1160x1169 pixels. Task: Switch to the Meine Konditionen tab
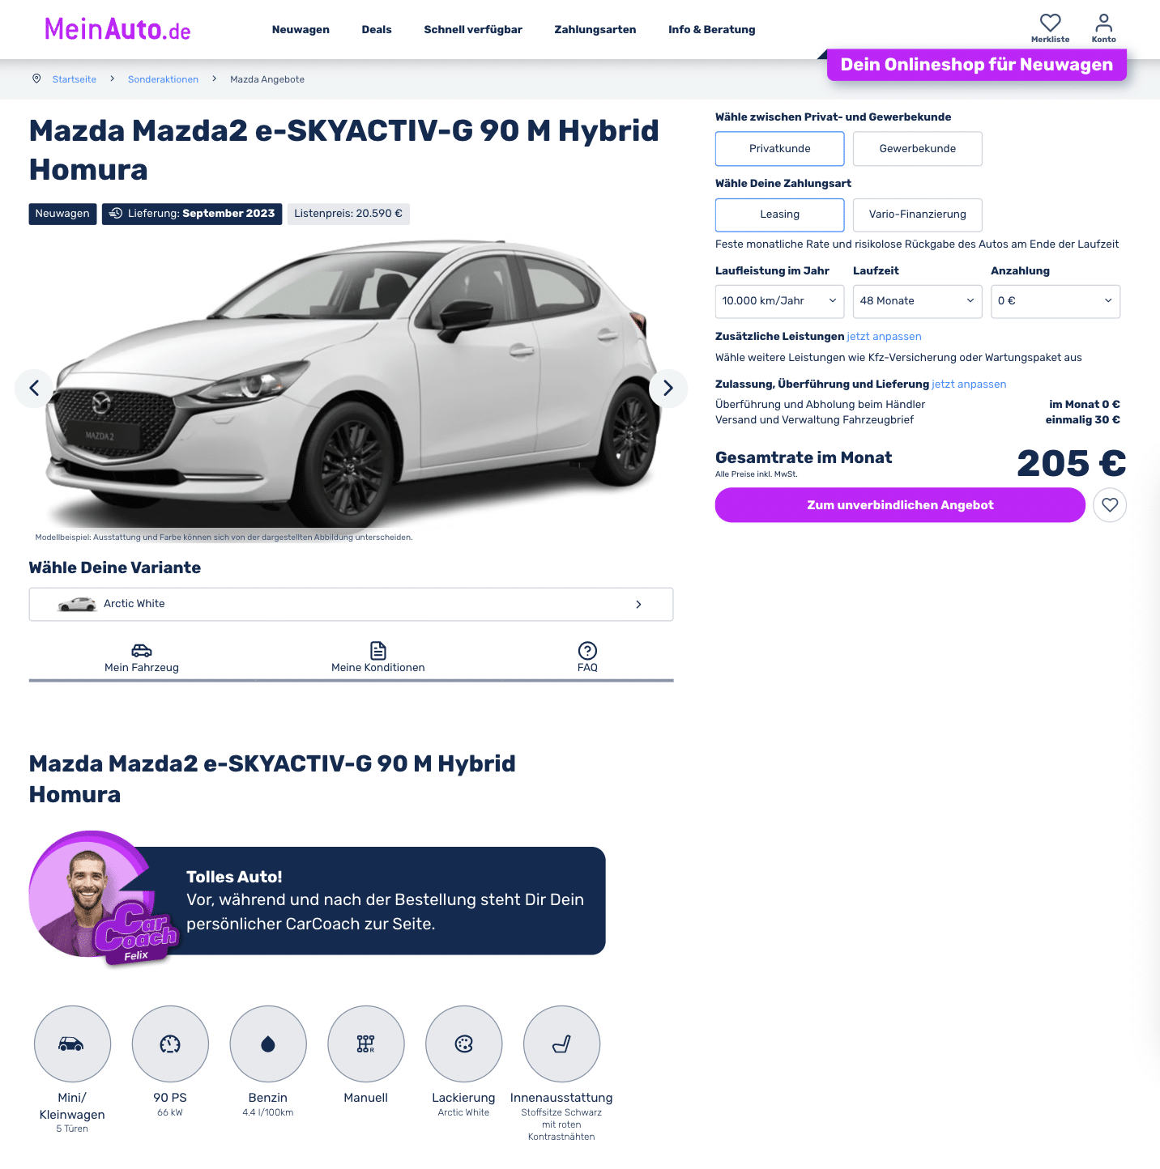pyautogui.click(x=378, y=657)
